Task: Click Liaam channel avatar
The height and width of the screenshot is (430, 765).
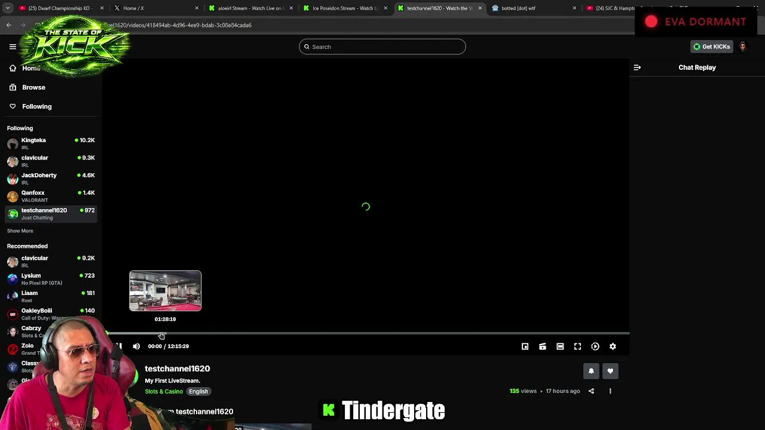Action: click(13, 296)
